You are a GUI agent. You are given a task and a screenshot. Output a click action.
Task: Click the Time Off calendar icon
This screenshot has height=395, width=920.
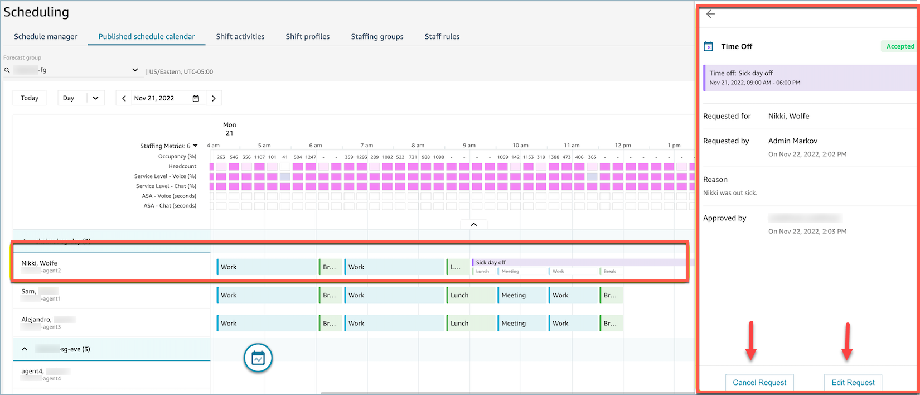click(x=708, y=46)
